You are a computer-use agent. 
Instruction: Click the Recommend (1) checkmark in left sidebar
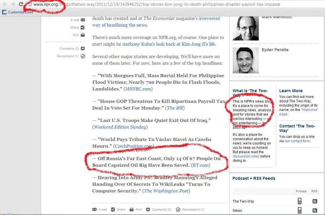click(x=83, y=56)
